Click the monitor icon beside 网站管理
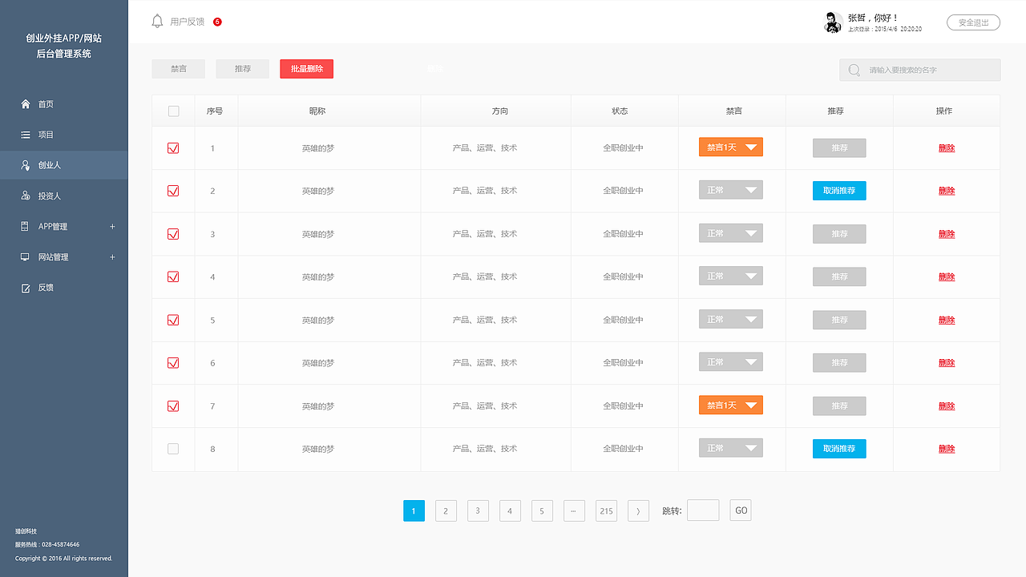The width and height of the screenshot is (1026, 577). (x=26, y=257)
